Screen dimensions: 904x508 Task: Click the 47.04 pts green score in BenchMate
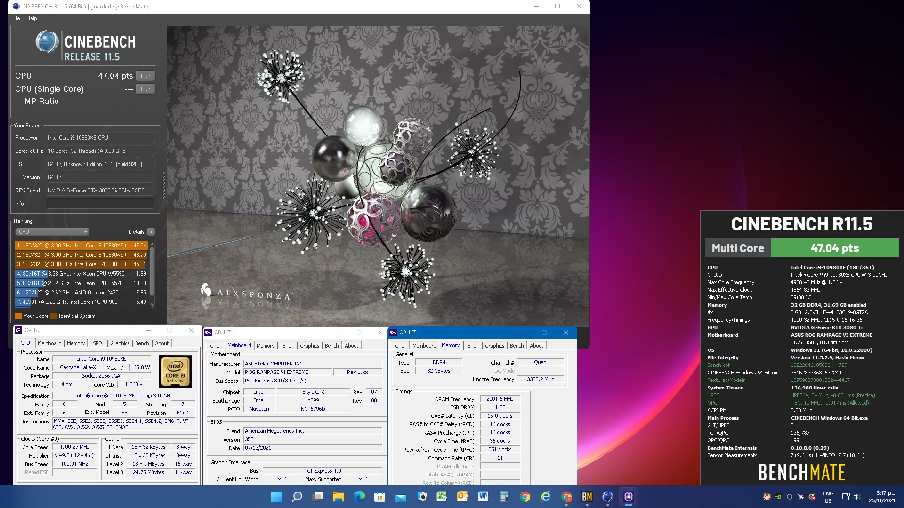click(835, 248)
